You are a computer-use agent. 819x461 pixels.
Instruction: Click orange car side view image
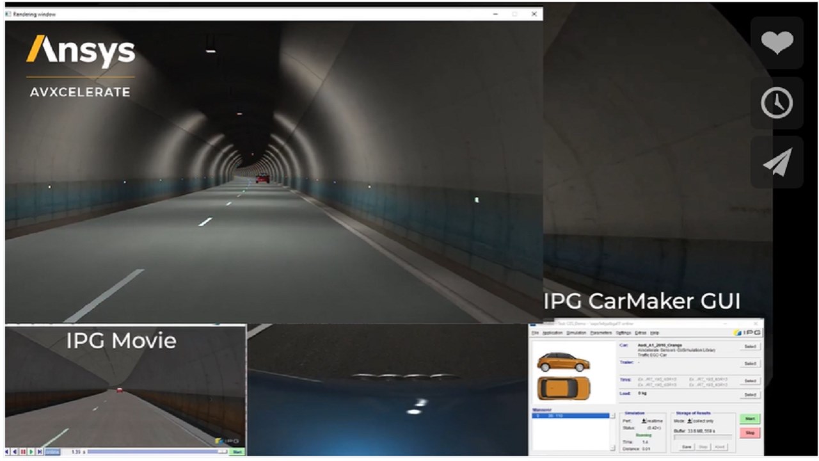point(564,362)
